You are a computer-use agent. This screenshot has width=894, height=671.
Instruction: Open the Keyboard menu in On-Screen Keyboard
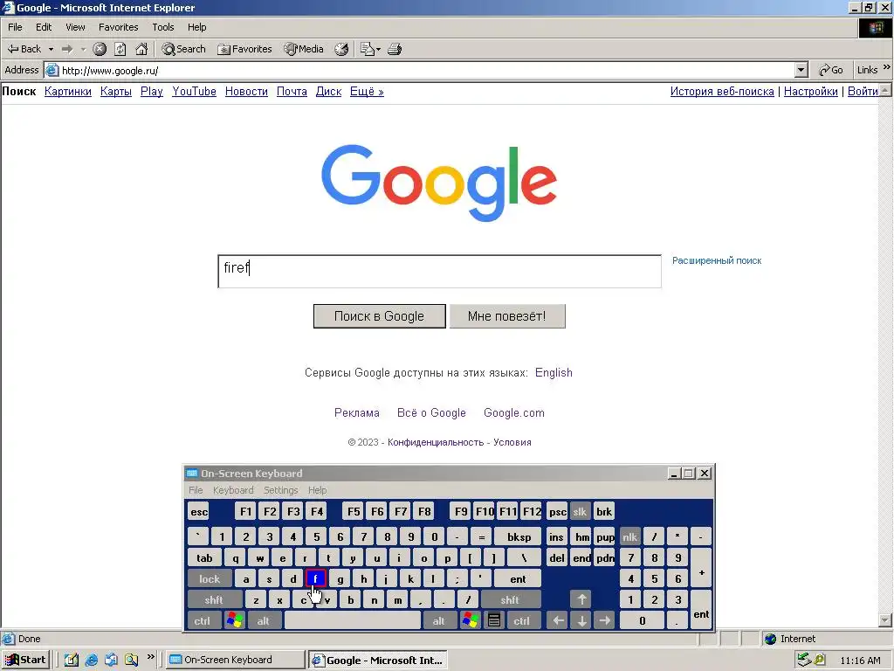(x=233, y=490)
